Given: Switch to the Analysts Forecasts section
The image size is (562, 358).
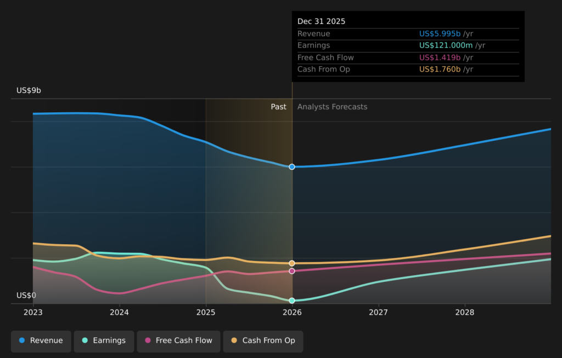Looking at the screenshot, I should (x=331, y=107).
